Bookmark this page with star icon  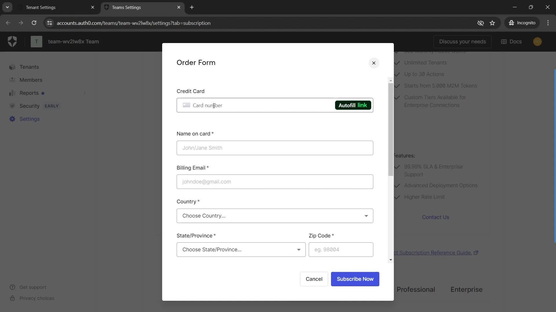492,23
